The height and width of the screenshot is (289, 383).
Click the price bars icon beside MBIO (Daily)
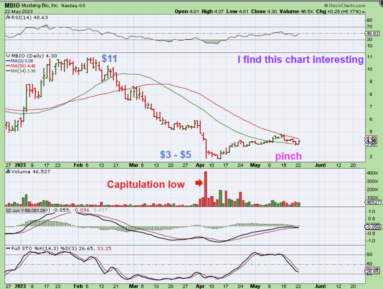tap(8, 56)
